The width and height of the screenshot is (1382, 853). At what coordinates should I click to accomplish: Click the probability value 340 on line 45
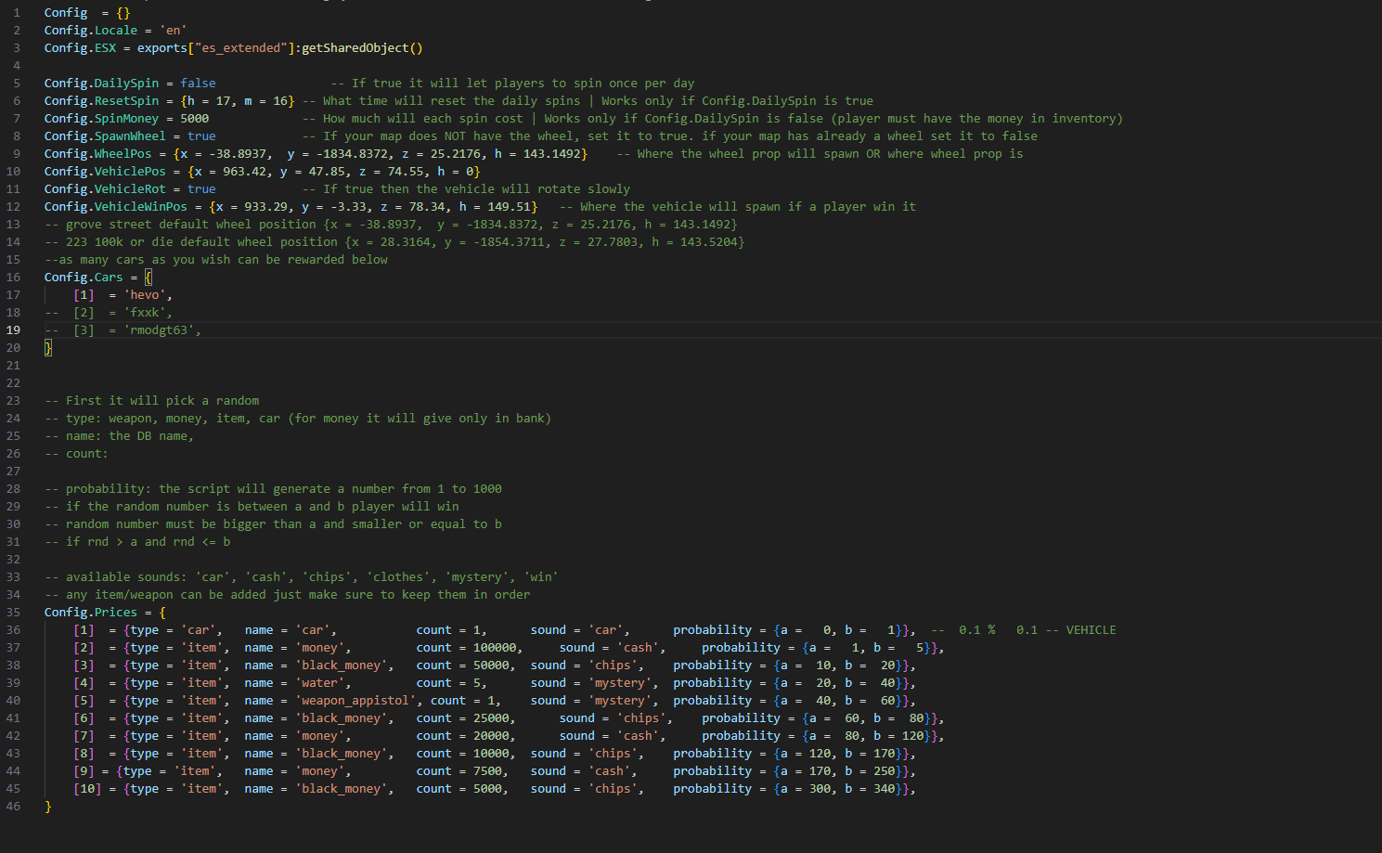[881, 788]
